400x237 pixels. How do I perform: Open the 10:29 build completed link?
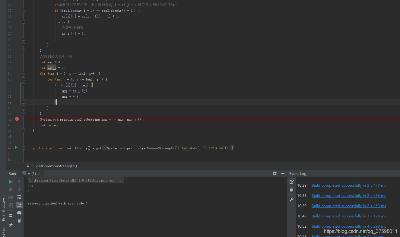coord(349,185)
